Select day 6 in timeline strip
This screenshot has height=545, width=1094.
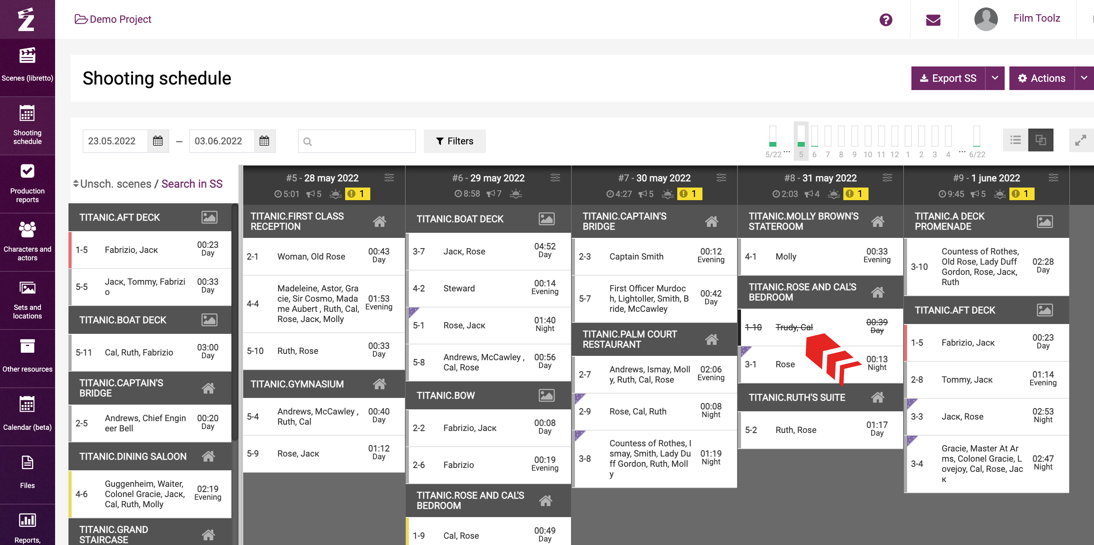tap(814, 142)
